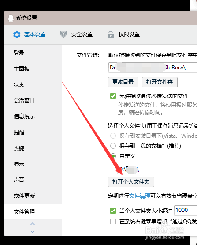Go to 提醒 settings

(x=19, y=132)
